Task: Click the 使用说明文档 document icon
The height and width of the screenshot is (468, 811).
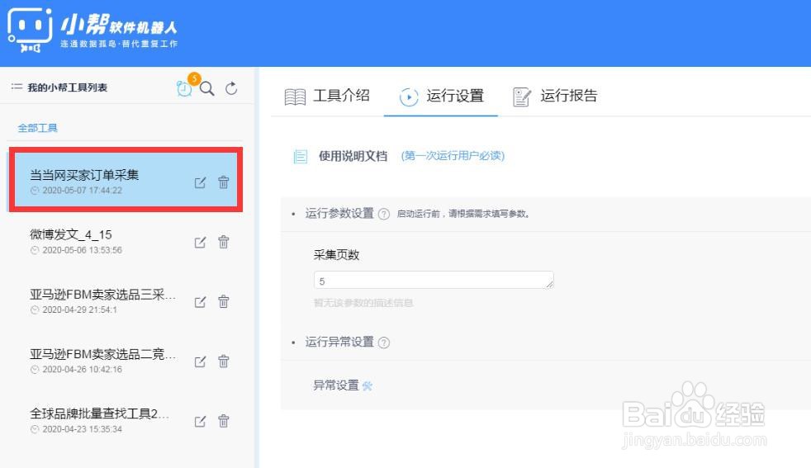Action: 300,156
